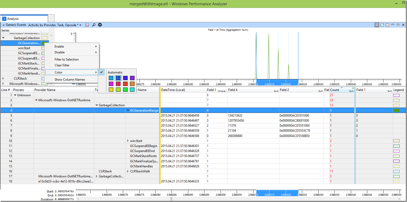Select row e13c0d23-ccbc-4e12-931b-d9cc2eee2...
407x202 pixels.
pos(203,181)
